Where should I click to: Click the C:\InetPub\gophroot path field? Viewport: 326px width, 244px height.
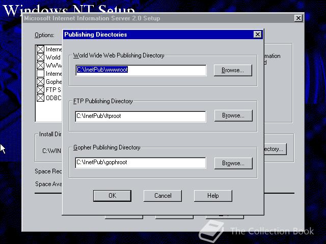point(140,163)
